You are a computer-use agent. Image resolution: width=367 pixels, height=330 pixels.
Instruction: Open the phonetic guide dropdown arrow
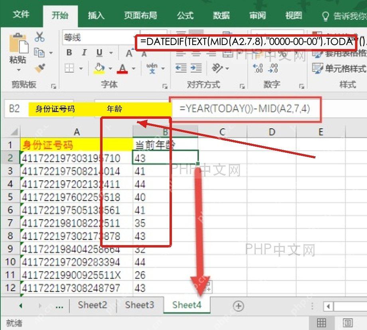[x=163, y=69]
